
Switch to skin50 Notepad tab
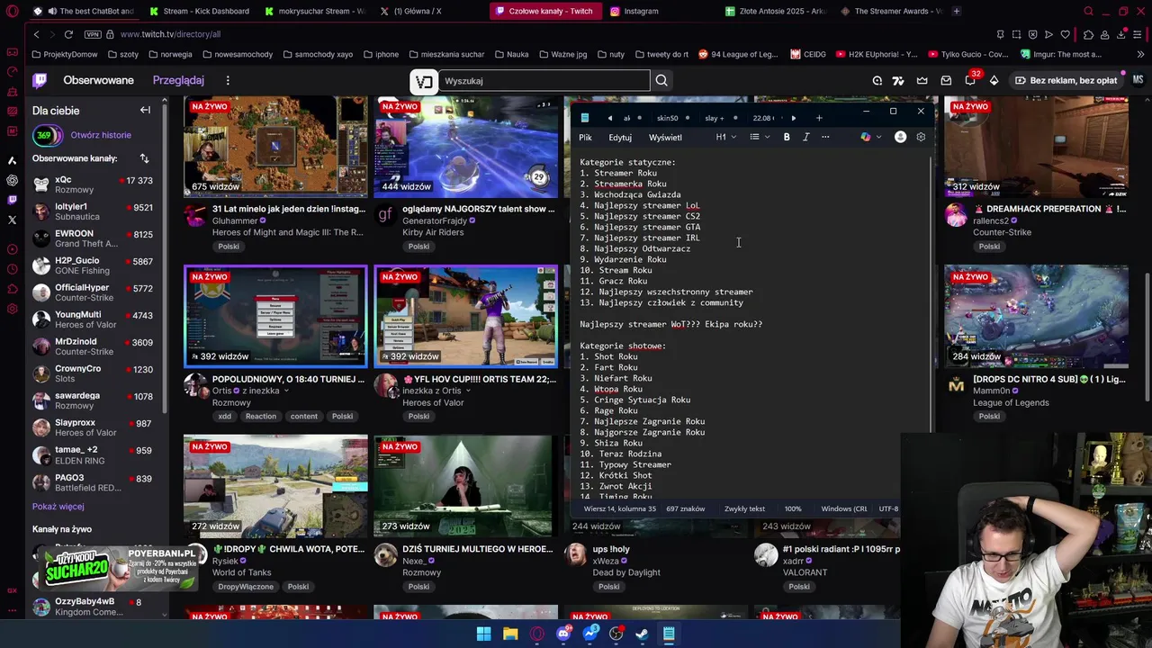pos(667,118)
